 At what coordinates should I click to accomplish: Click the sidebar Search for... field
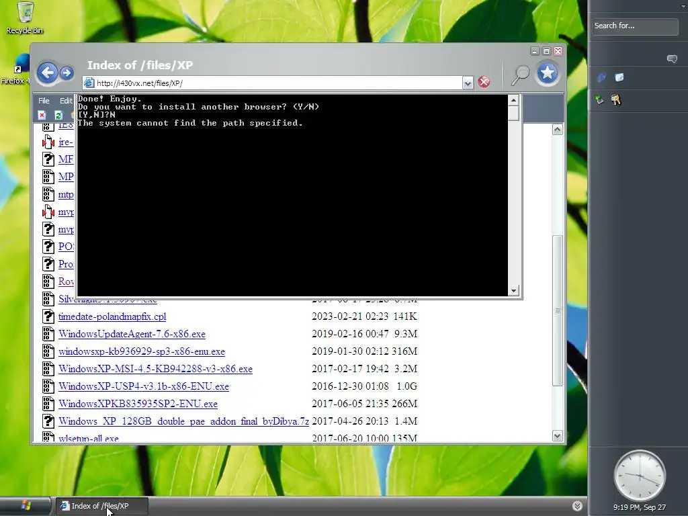pos(635,26)
